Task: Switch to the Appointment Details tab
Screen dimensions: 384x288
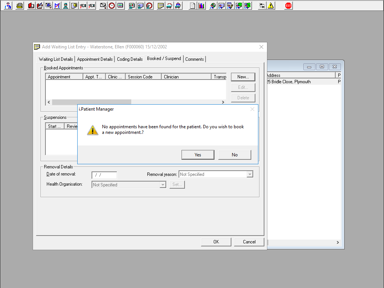Action: click(x=95, y=59)
